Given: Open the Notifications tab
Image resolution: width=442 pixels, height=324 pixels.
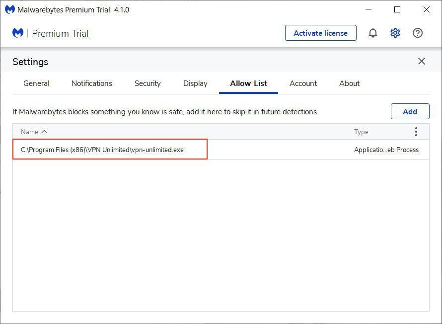Looking at the screenshot, I should coord(92,83).
